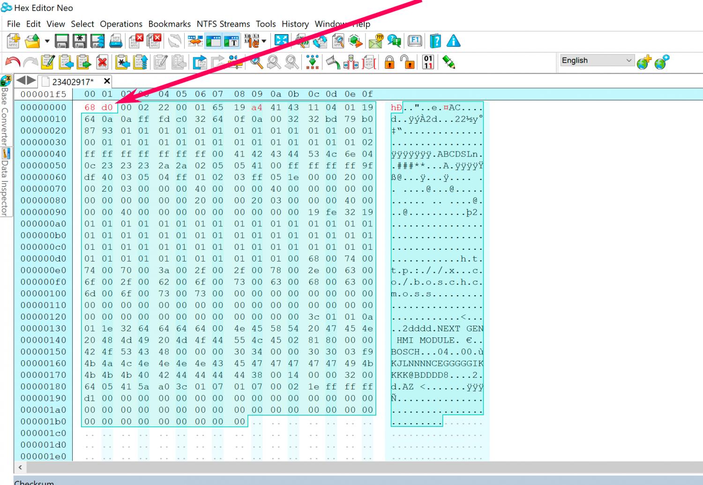Click the globe with blue plus icon
The height and width of the screenshot is (485, 703).
(662, 62)
